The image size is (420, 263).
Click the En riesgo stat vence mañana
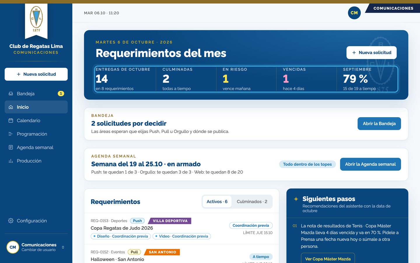click(246, 79)
